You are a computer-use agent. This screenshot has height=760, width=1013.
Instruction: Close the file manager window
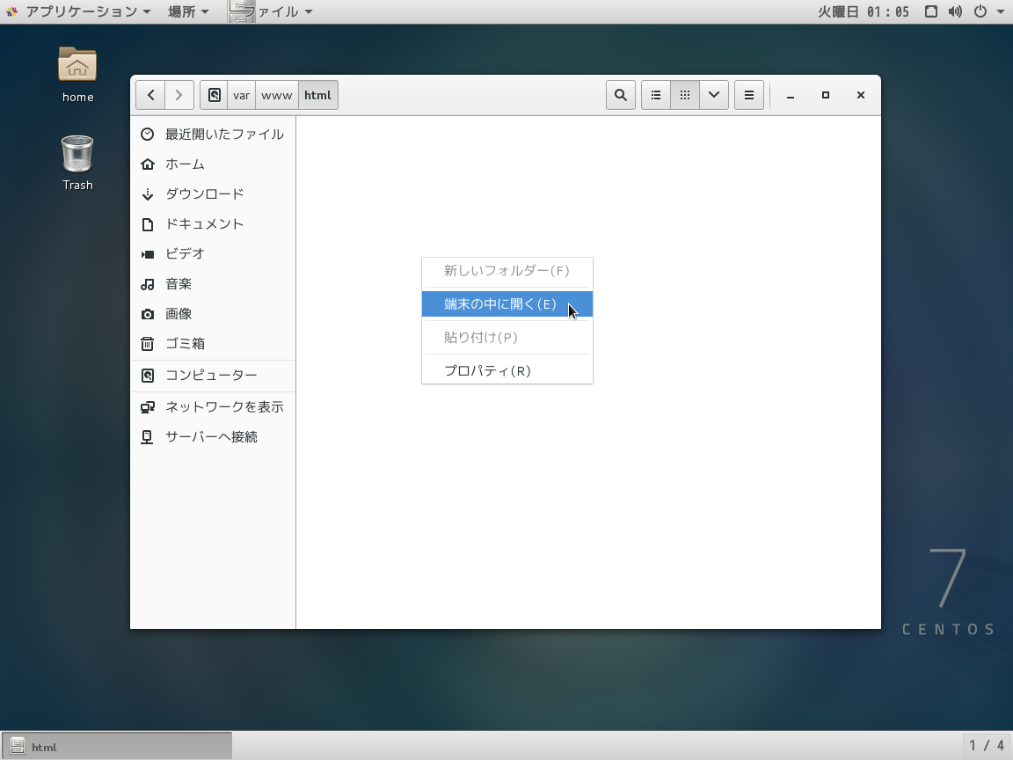pyautogui.click(x=861, y=95)
